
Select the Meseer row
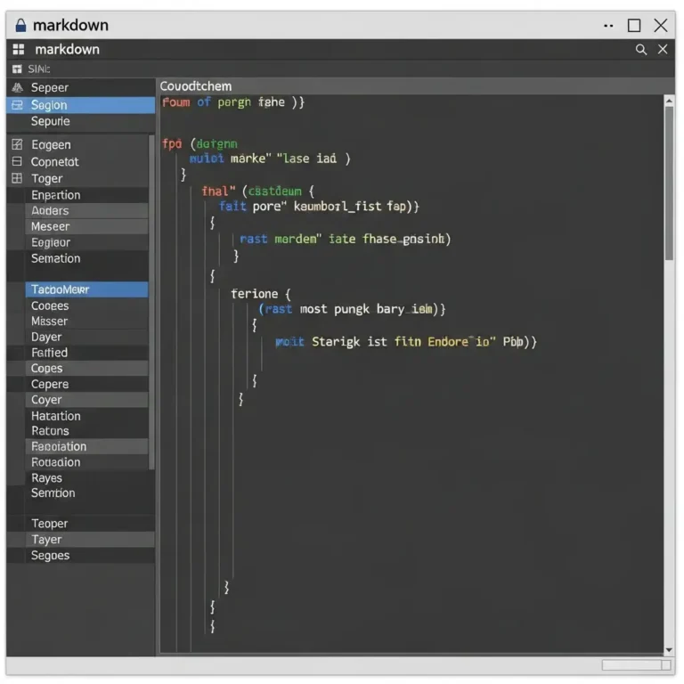click(86, 226)
